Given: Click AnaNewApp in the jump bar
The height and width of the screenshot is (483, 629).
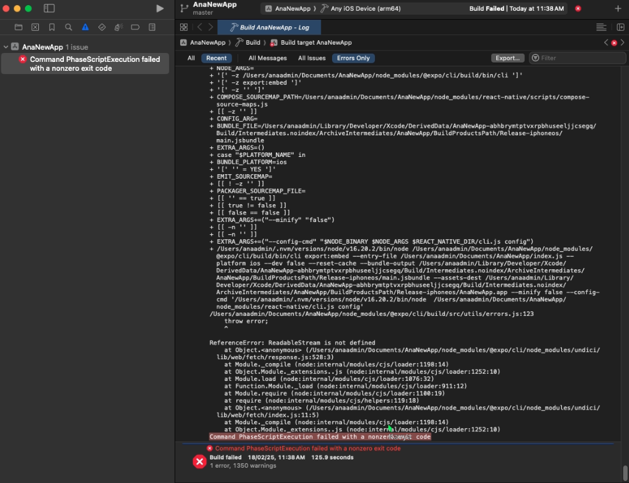Looking at the screenshot, I should tap(202, 43).
